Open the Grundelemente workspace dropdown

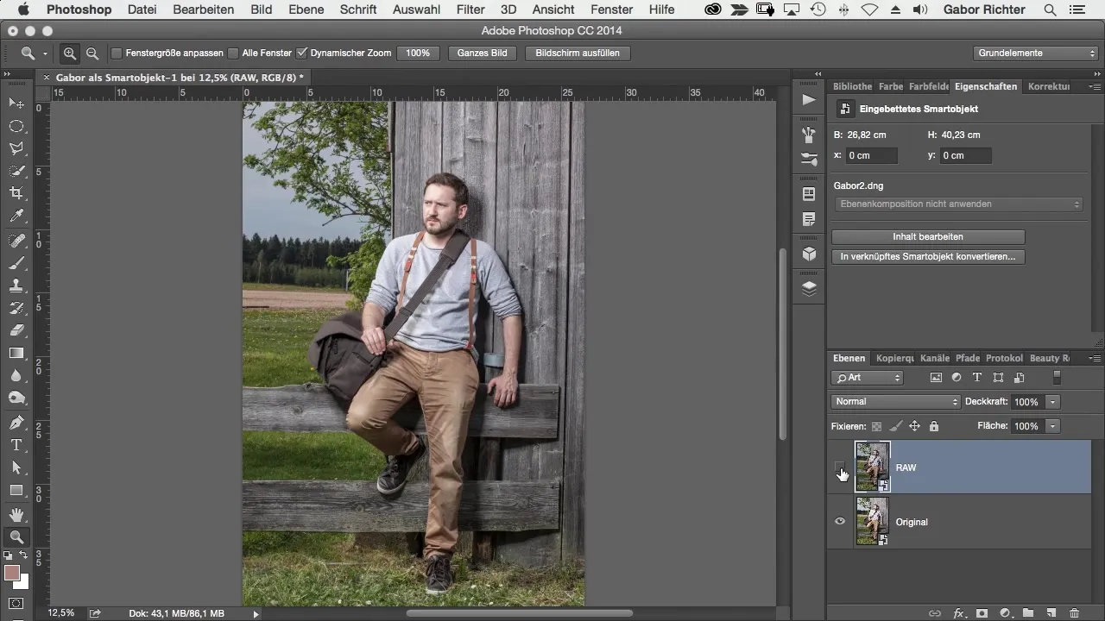tap(1035, 53)
